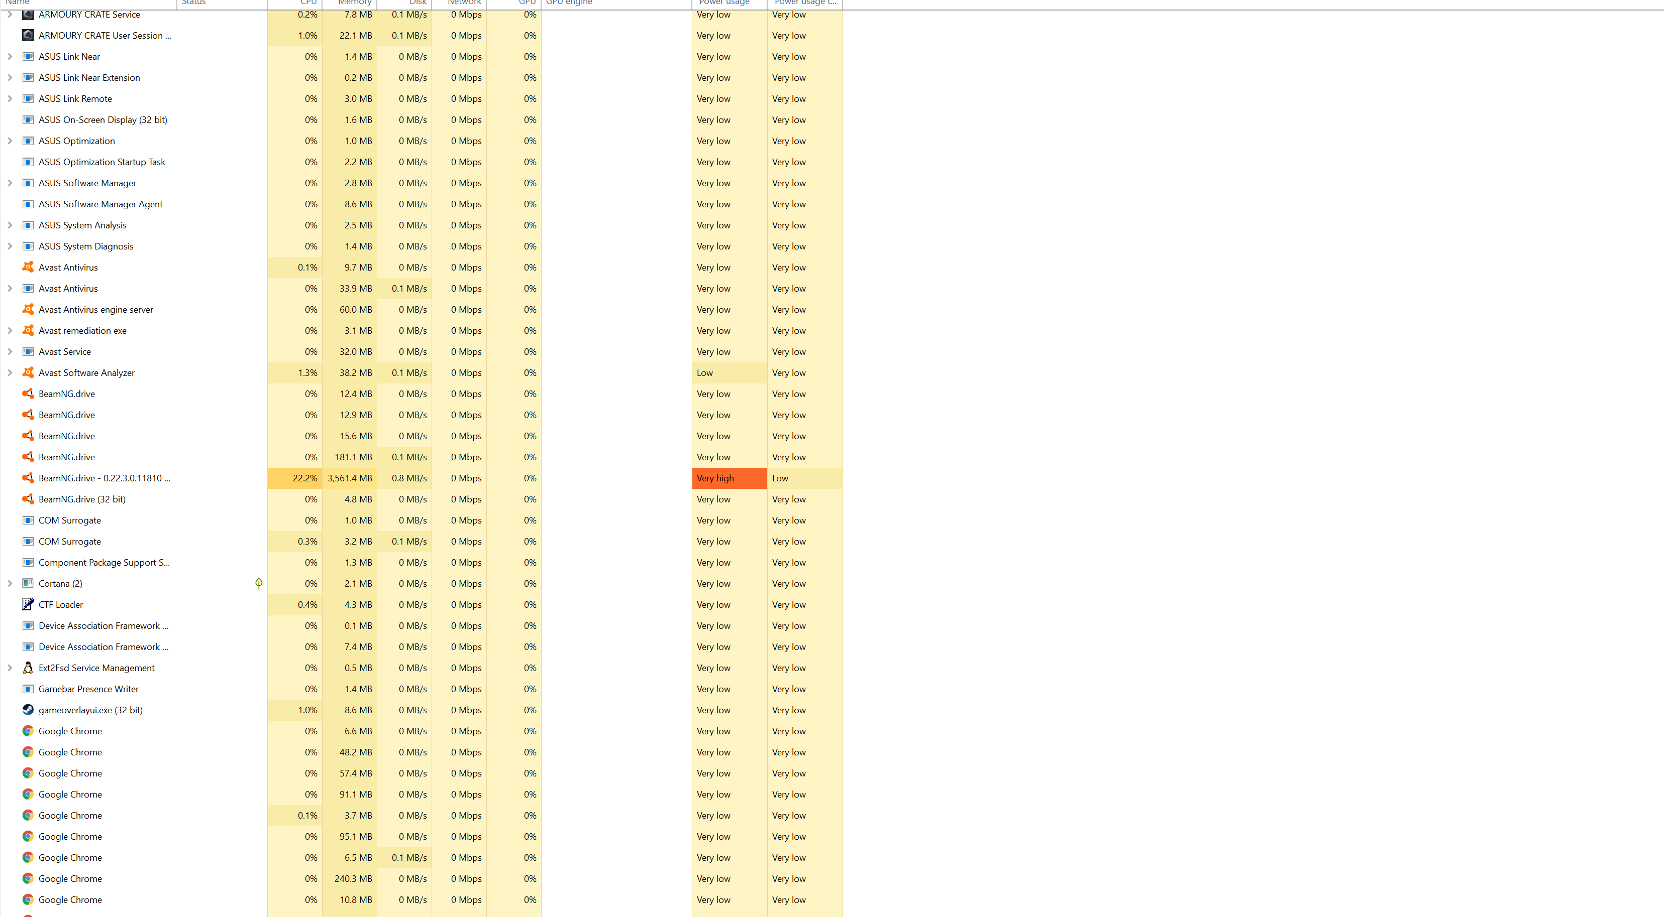The height and width of the screenshot is (917, 1664).
Task: Click the CTF Loader pen icon
Action: click(x=28, y=605)
